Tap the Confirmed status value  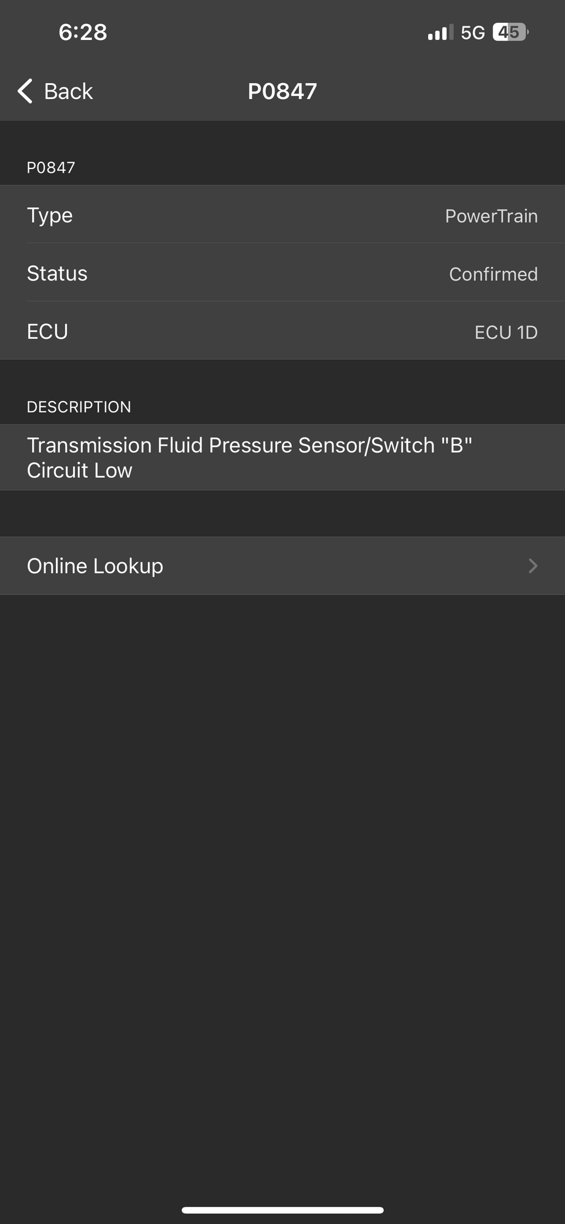493,274
